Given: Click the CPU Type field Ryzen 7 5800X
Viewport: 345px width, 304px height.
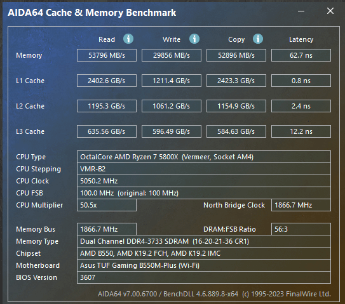Looking at the screenshot, I should click(x=204, y=157).
